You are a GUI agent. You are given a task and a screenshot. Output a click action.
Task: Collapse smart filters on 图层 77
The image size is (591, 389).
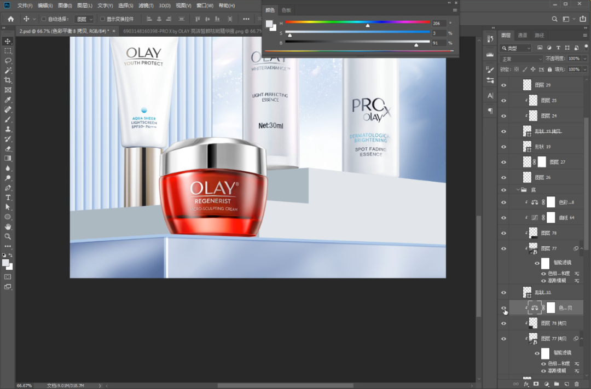(581, 248)
